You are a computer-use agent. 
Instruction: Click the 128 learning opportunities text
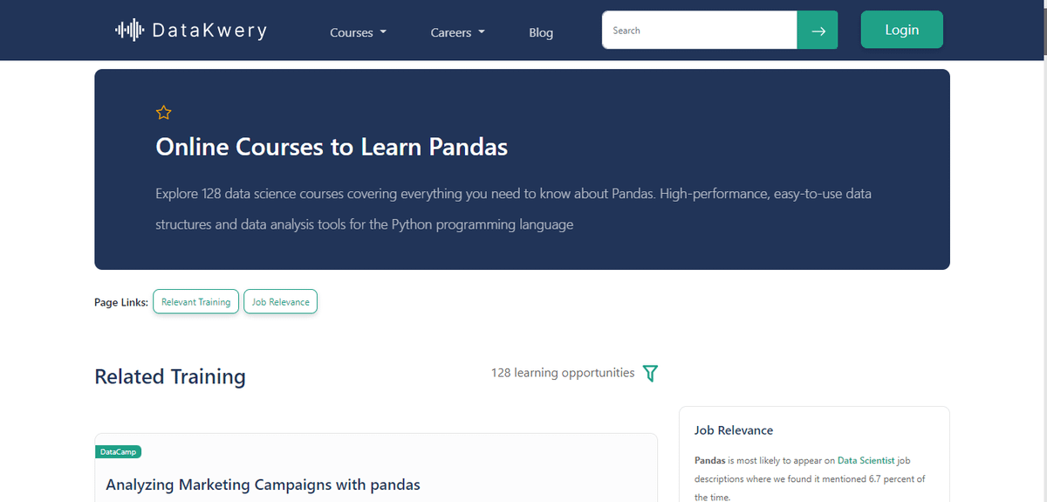563,373
